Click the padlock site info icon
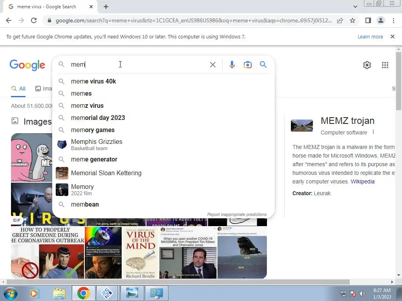 49,20
